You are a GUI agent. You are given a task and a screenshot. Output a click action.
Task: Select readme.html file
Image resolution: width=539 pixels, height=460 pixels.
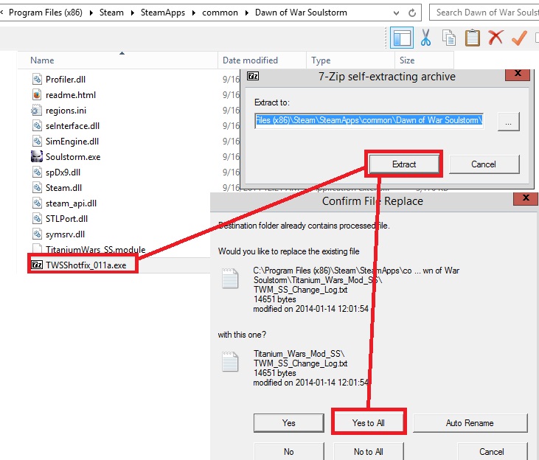71,95
